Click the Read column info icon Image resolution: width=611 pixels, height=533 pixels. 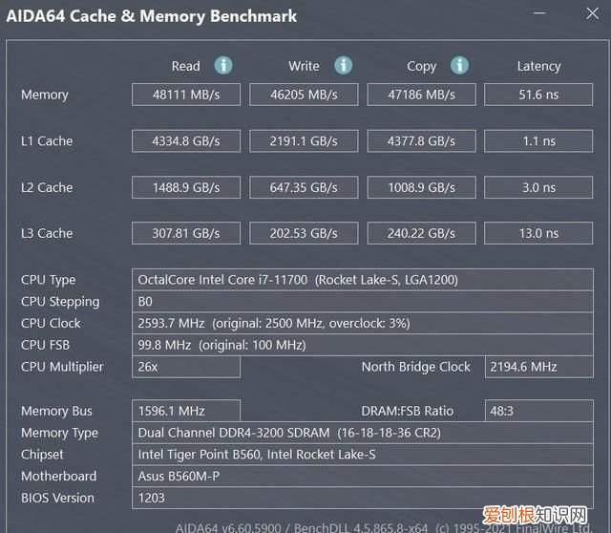(223, 65)
